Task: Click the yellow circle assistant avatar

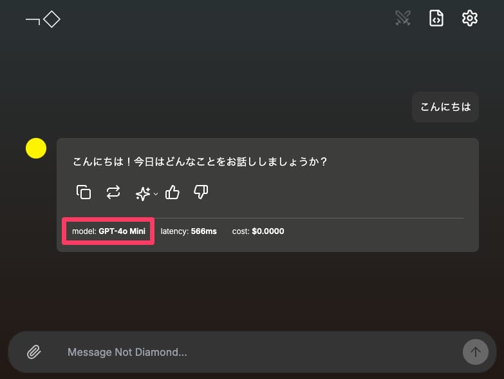Action: [36, 148]
